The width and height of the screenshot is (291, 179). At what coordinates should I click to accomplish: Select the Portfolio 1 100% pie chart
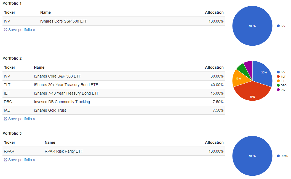(252, 26)
